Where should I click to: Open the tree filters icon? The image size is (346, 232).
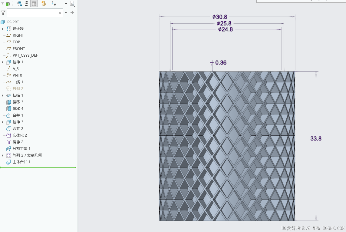coord(54,4)
